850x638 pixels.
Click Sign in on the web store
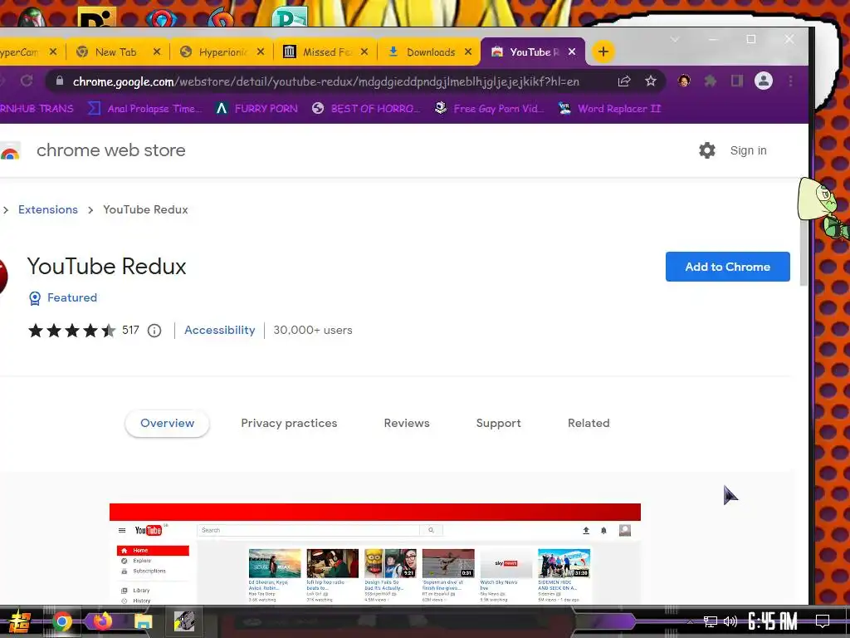pyautogui.click(x=748, y=150)
